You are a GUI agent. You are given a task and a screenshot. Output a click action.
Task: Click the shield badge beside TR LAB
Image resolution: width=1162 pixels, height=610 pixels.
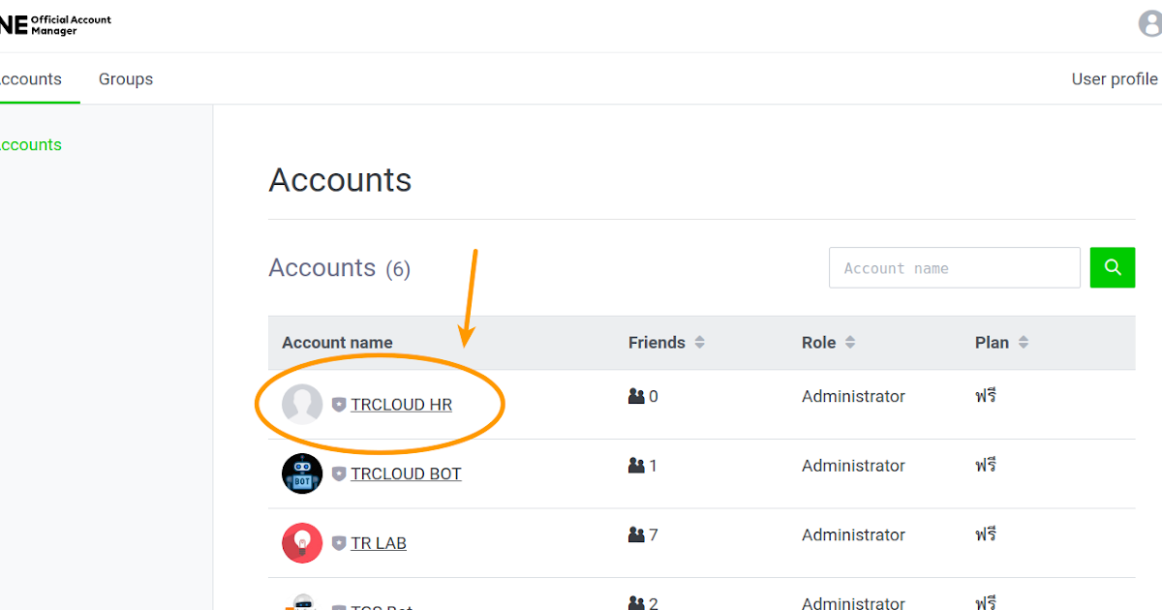[x=338, y=543]
